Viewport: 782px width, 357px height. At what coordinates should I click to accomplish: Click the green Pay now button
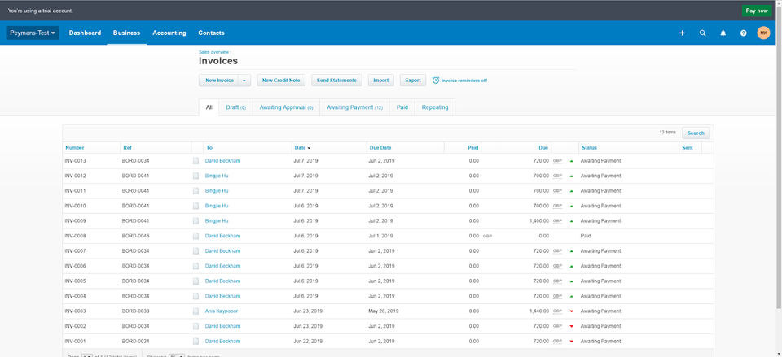757,11
